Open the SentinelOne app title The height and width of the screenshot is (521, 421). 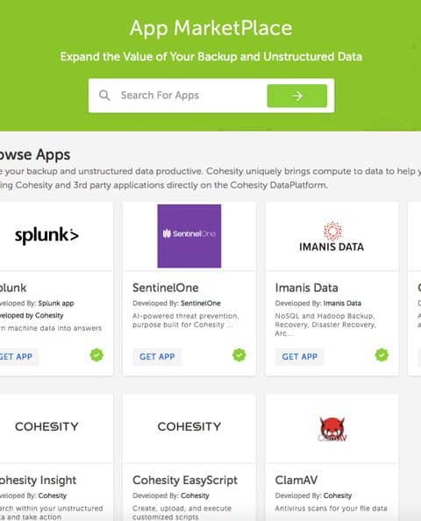pyautogui.click(x=166, y=288)
